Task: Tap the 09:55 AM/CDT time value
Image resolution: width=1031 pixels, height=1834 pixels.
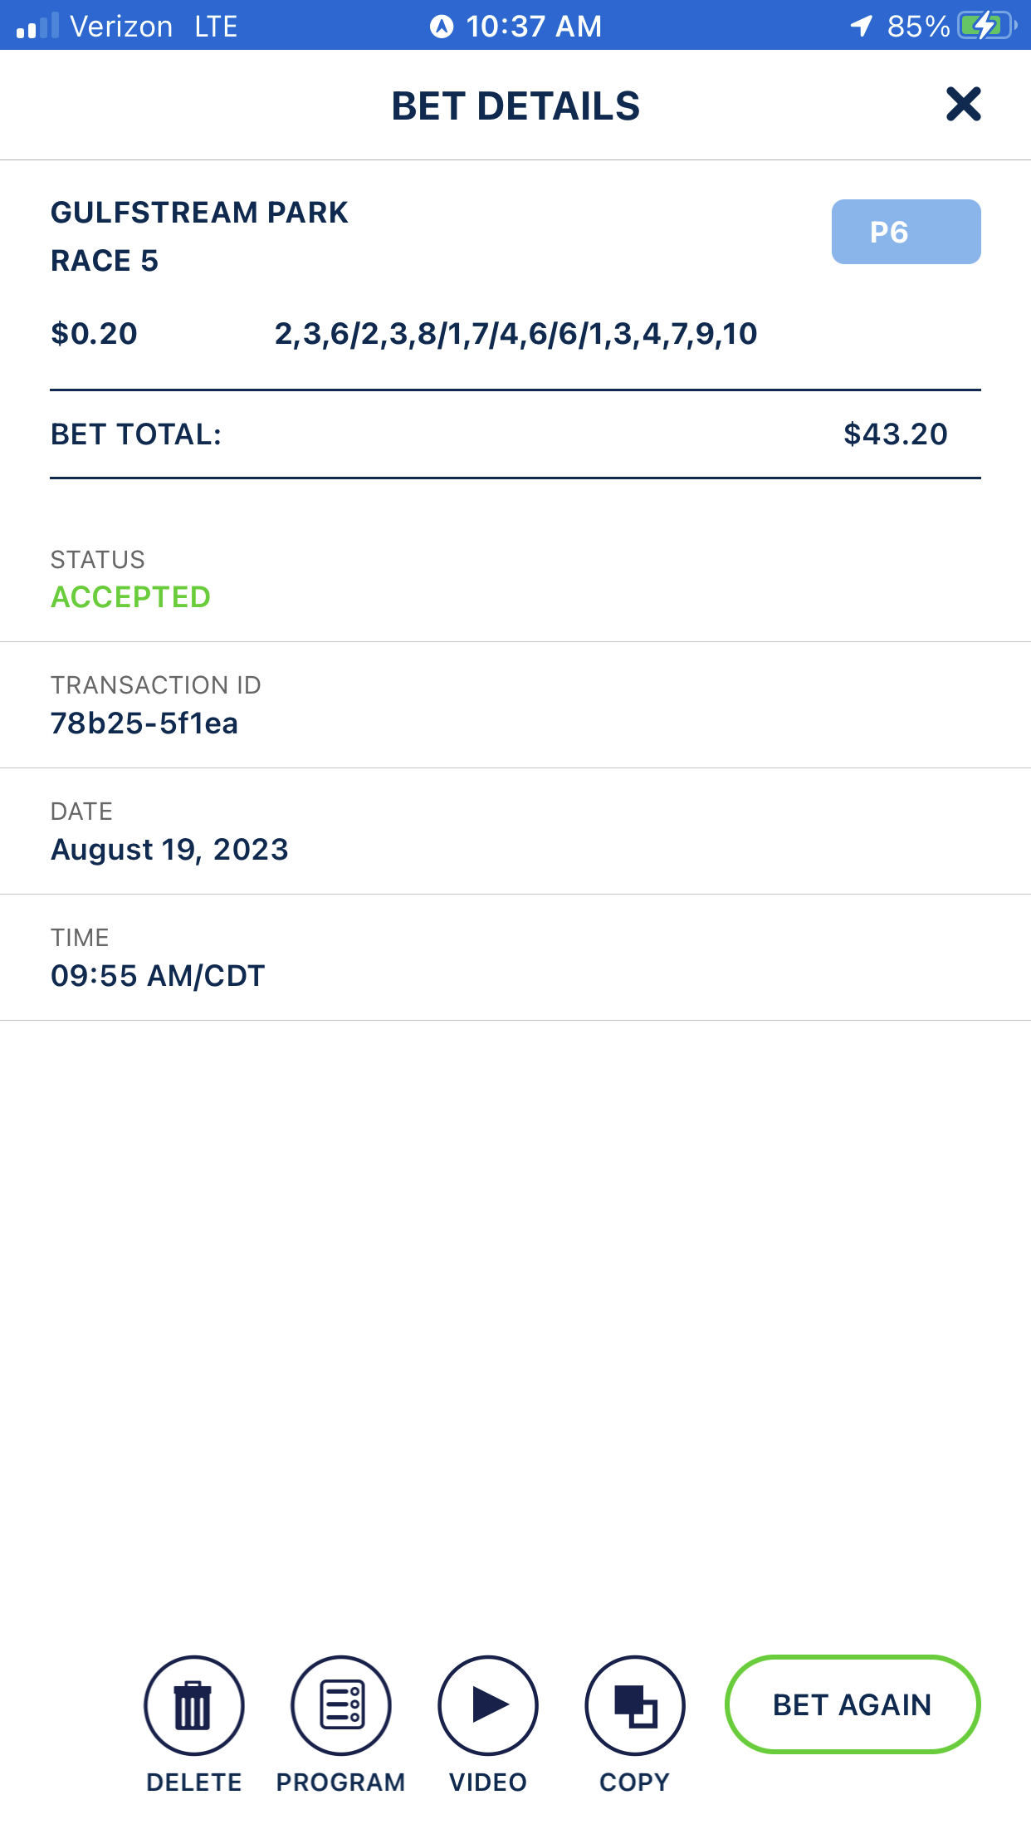Action: [x=158, y=976]
